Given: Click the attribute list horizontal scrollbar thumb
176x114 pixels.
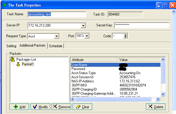Looking at the screenshot, I should pyautogui.click(x=113, y=99).
